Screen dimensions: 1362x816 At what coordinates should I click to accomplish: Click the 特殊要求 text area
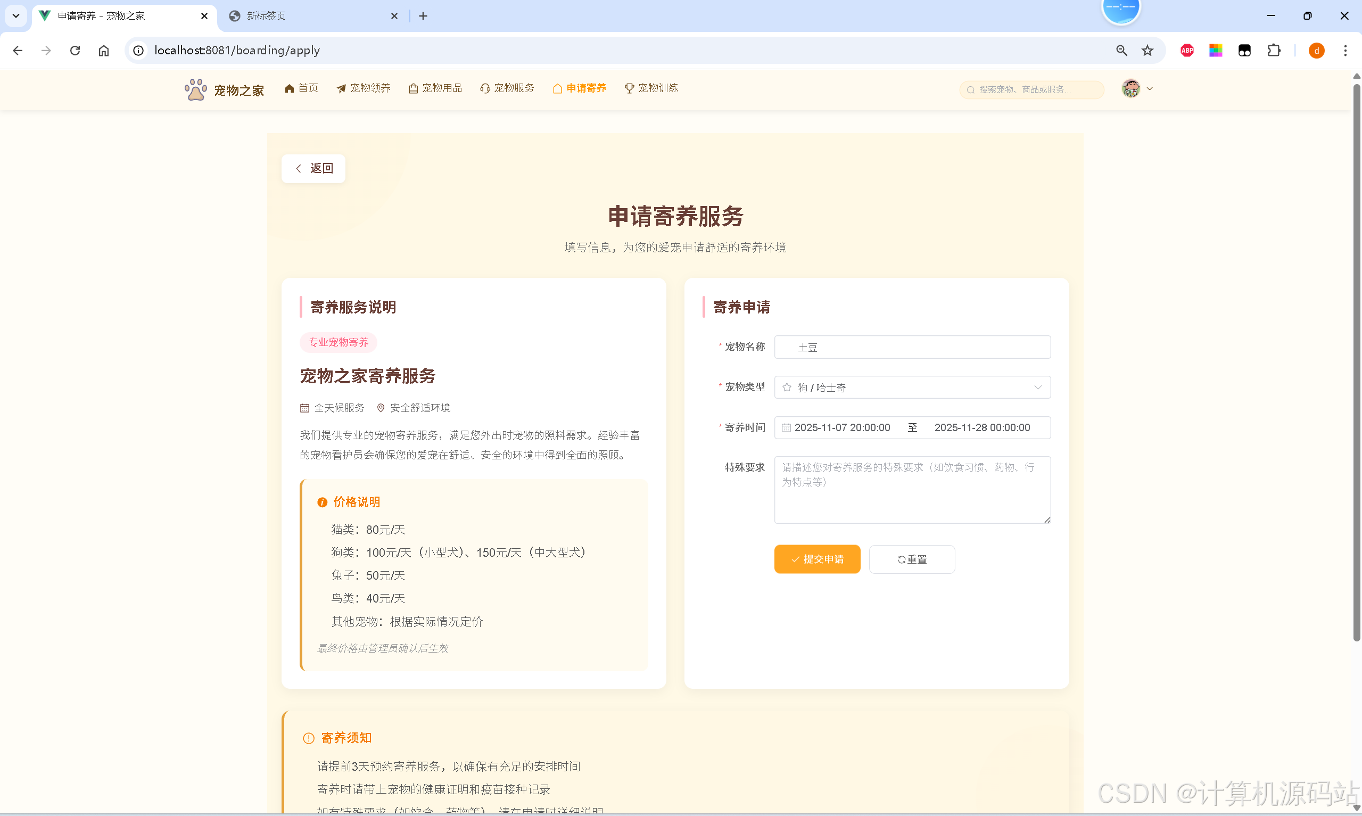(912, 489)
